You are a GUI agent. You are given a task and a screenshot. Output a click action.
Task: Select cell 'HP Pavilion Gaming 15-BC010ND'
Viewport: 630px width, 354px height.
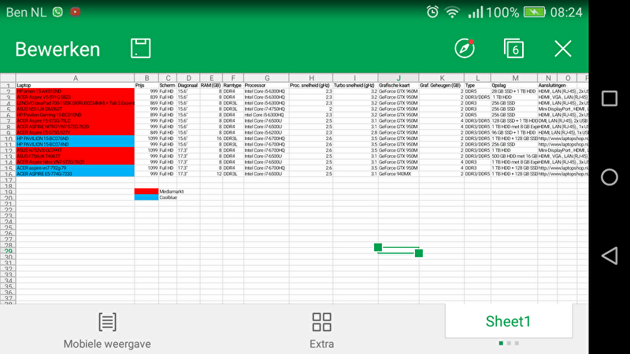[x=75, y=115]
